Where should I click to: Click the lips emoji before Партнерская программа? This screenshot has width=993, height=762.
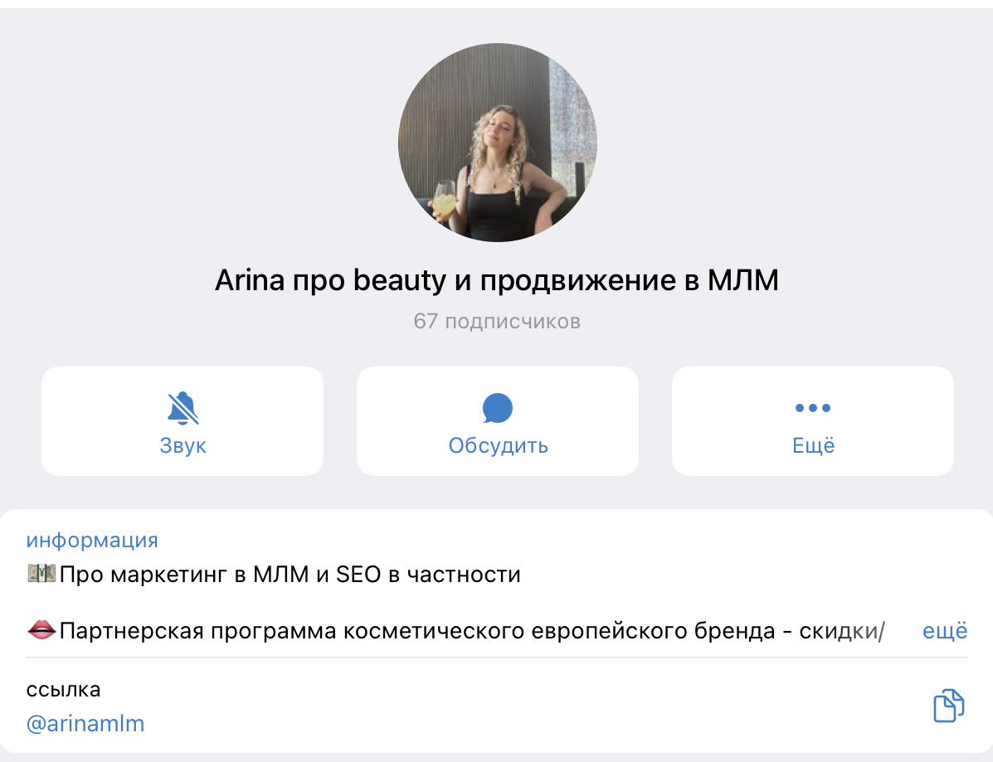(40, 630)
